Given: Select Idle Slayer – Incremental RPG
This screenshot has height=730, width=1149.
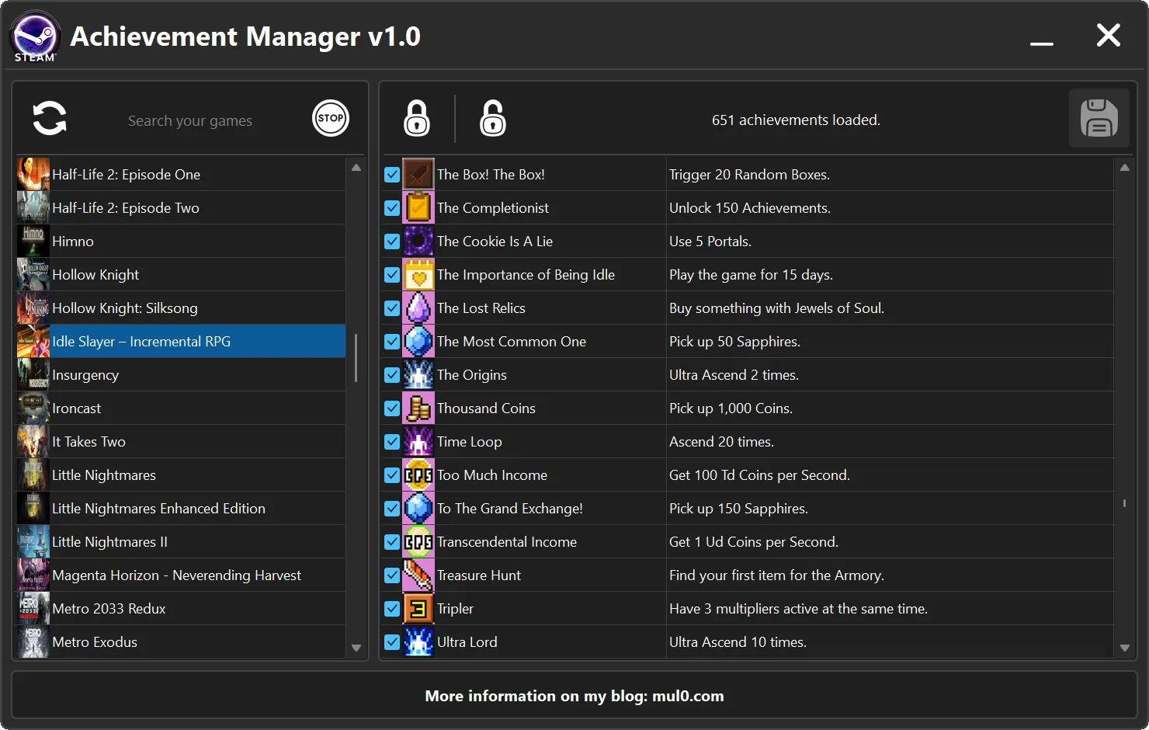Looking at the screenshot, I should pyautogui.click(x=182, y=342).
